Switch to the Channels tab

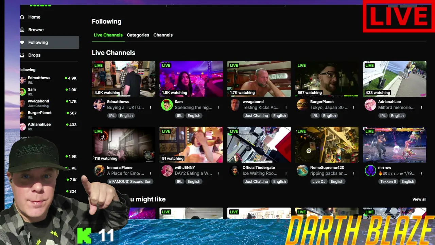[x=163, y=35]
